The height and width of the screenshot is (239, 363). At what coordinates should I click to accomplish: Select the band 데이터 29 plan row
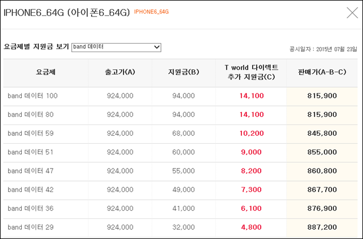(180, 228)
